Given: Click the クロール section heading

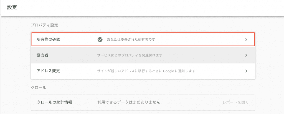Looking at the screenshot, I should 38,88.
